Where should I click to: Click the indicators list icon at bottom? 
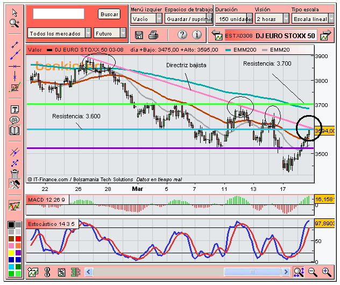pyautogui.click(x=61, y=272)
